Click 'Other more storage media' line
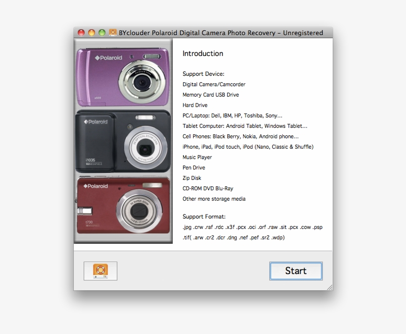406x334 pixels. pyautogui.click(x=214, y=199)
